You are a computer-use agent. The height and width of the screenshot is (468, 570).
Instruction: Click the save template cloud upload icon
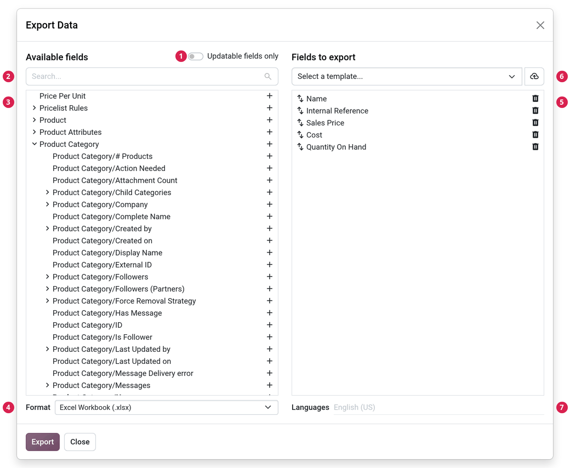point(534,76)
